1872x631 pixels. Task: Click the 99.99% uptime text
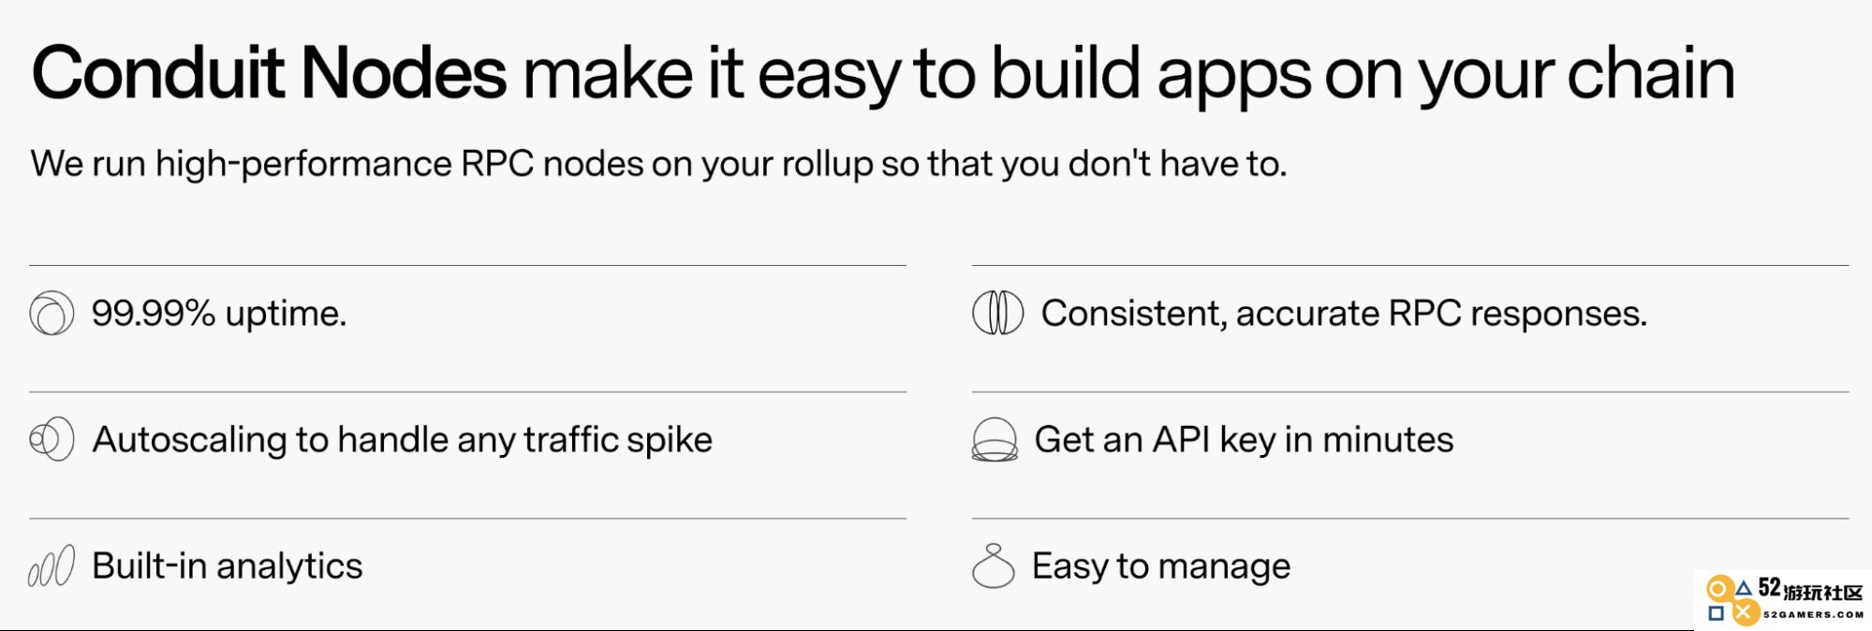pos(219,313)
